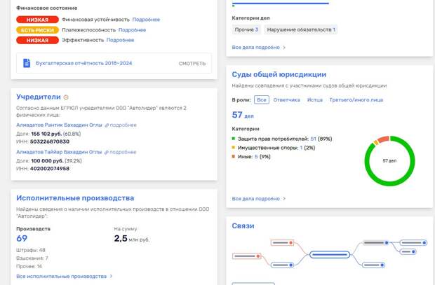This screenshot has height=285, width=435.
Task: Click the red НИЗКАЯ badge for Финансовая устойчивость
Action: click(37, 20)
